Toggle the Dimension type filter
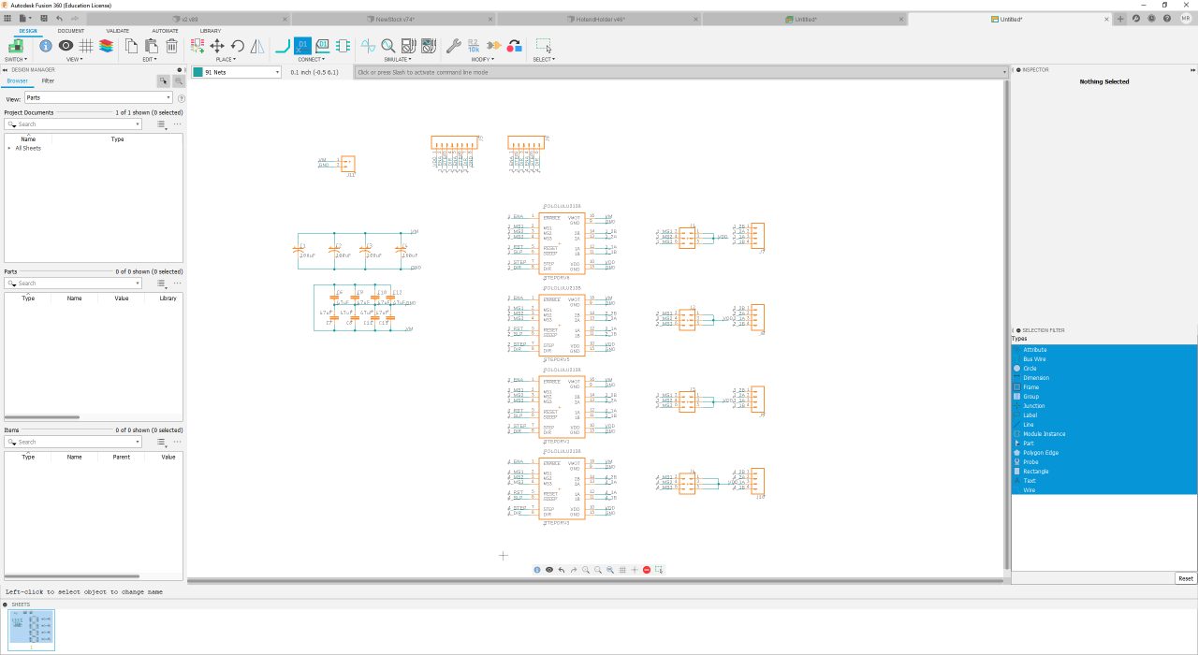The image size is (1198, 655). pyautogui.click(x=1104, y=378)
